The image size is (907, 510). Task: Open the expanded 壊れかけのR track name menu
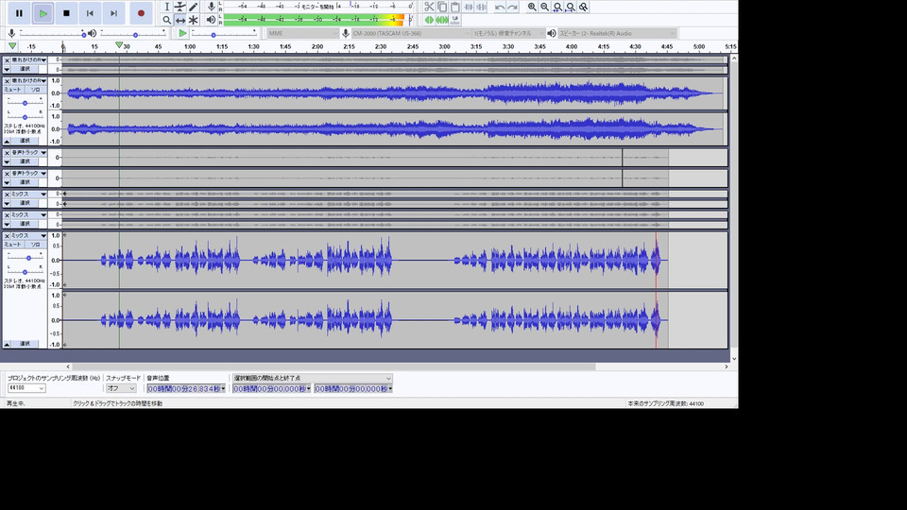point(29,81)
